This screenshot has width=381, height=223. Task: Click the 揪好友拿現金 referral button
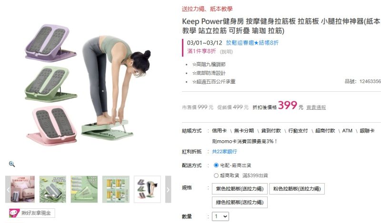32,213
